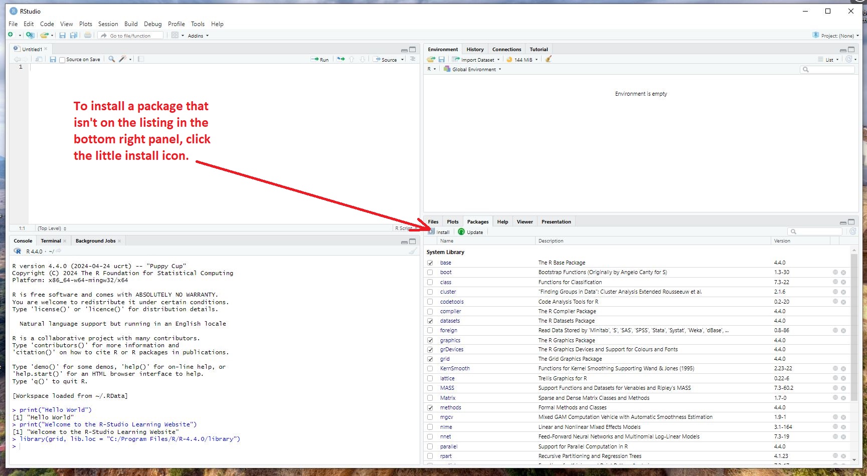Screen dimensions: 867x476
Task: Uncheck the datasets package checkbox
Action: pos(430,321)
